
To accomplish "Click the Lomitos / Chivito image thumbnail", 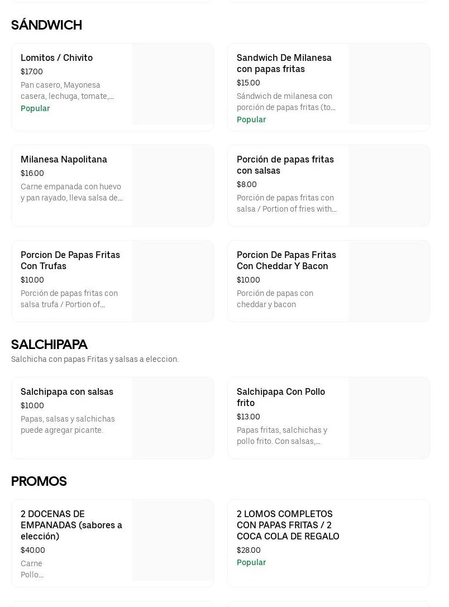I will 173,84.
